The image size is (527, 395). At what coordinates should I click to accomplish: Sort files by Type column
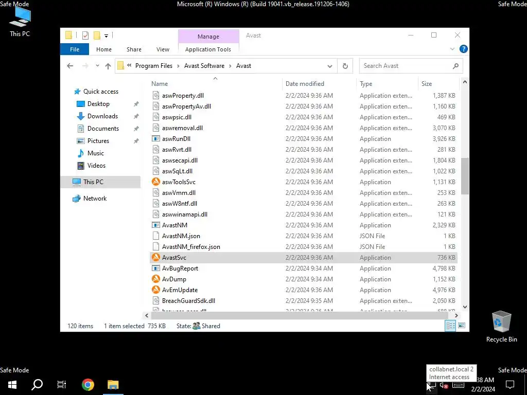(366, 84)
